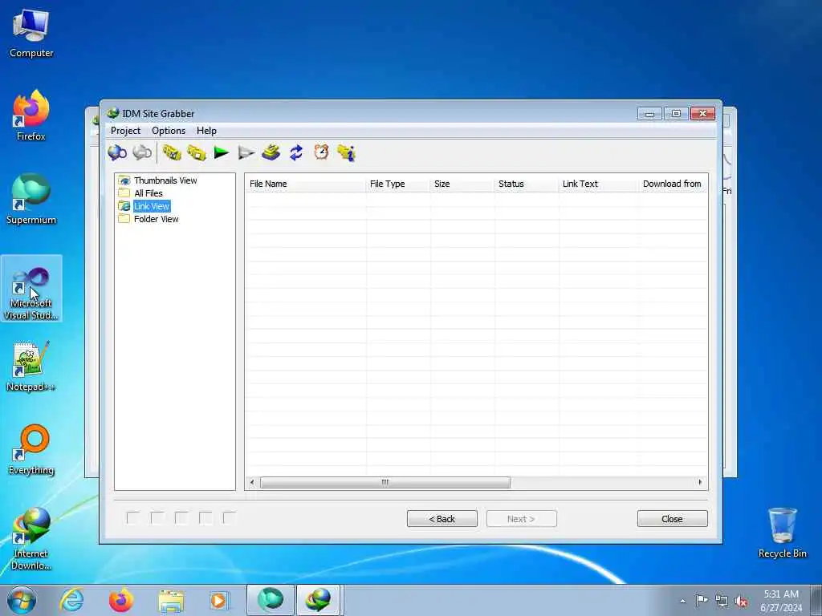The height and width of the screenshot is (616, 822).
Task: Click the yellow info toolbar icon
Action: (347, 152)
